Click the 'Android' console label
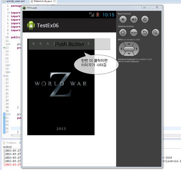This screenshot has width=181, height=170. tap(7, 147)
